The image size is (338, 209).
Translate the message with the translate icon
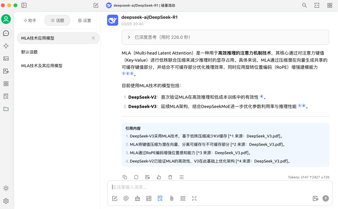[x=147, y=177]
